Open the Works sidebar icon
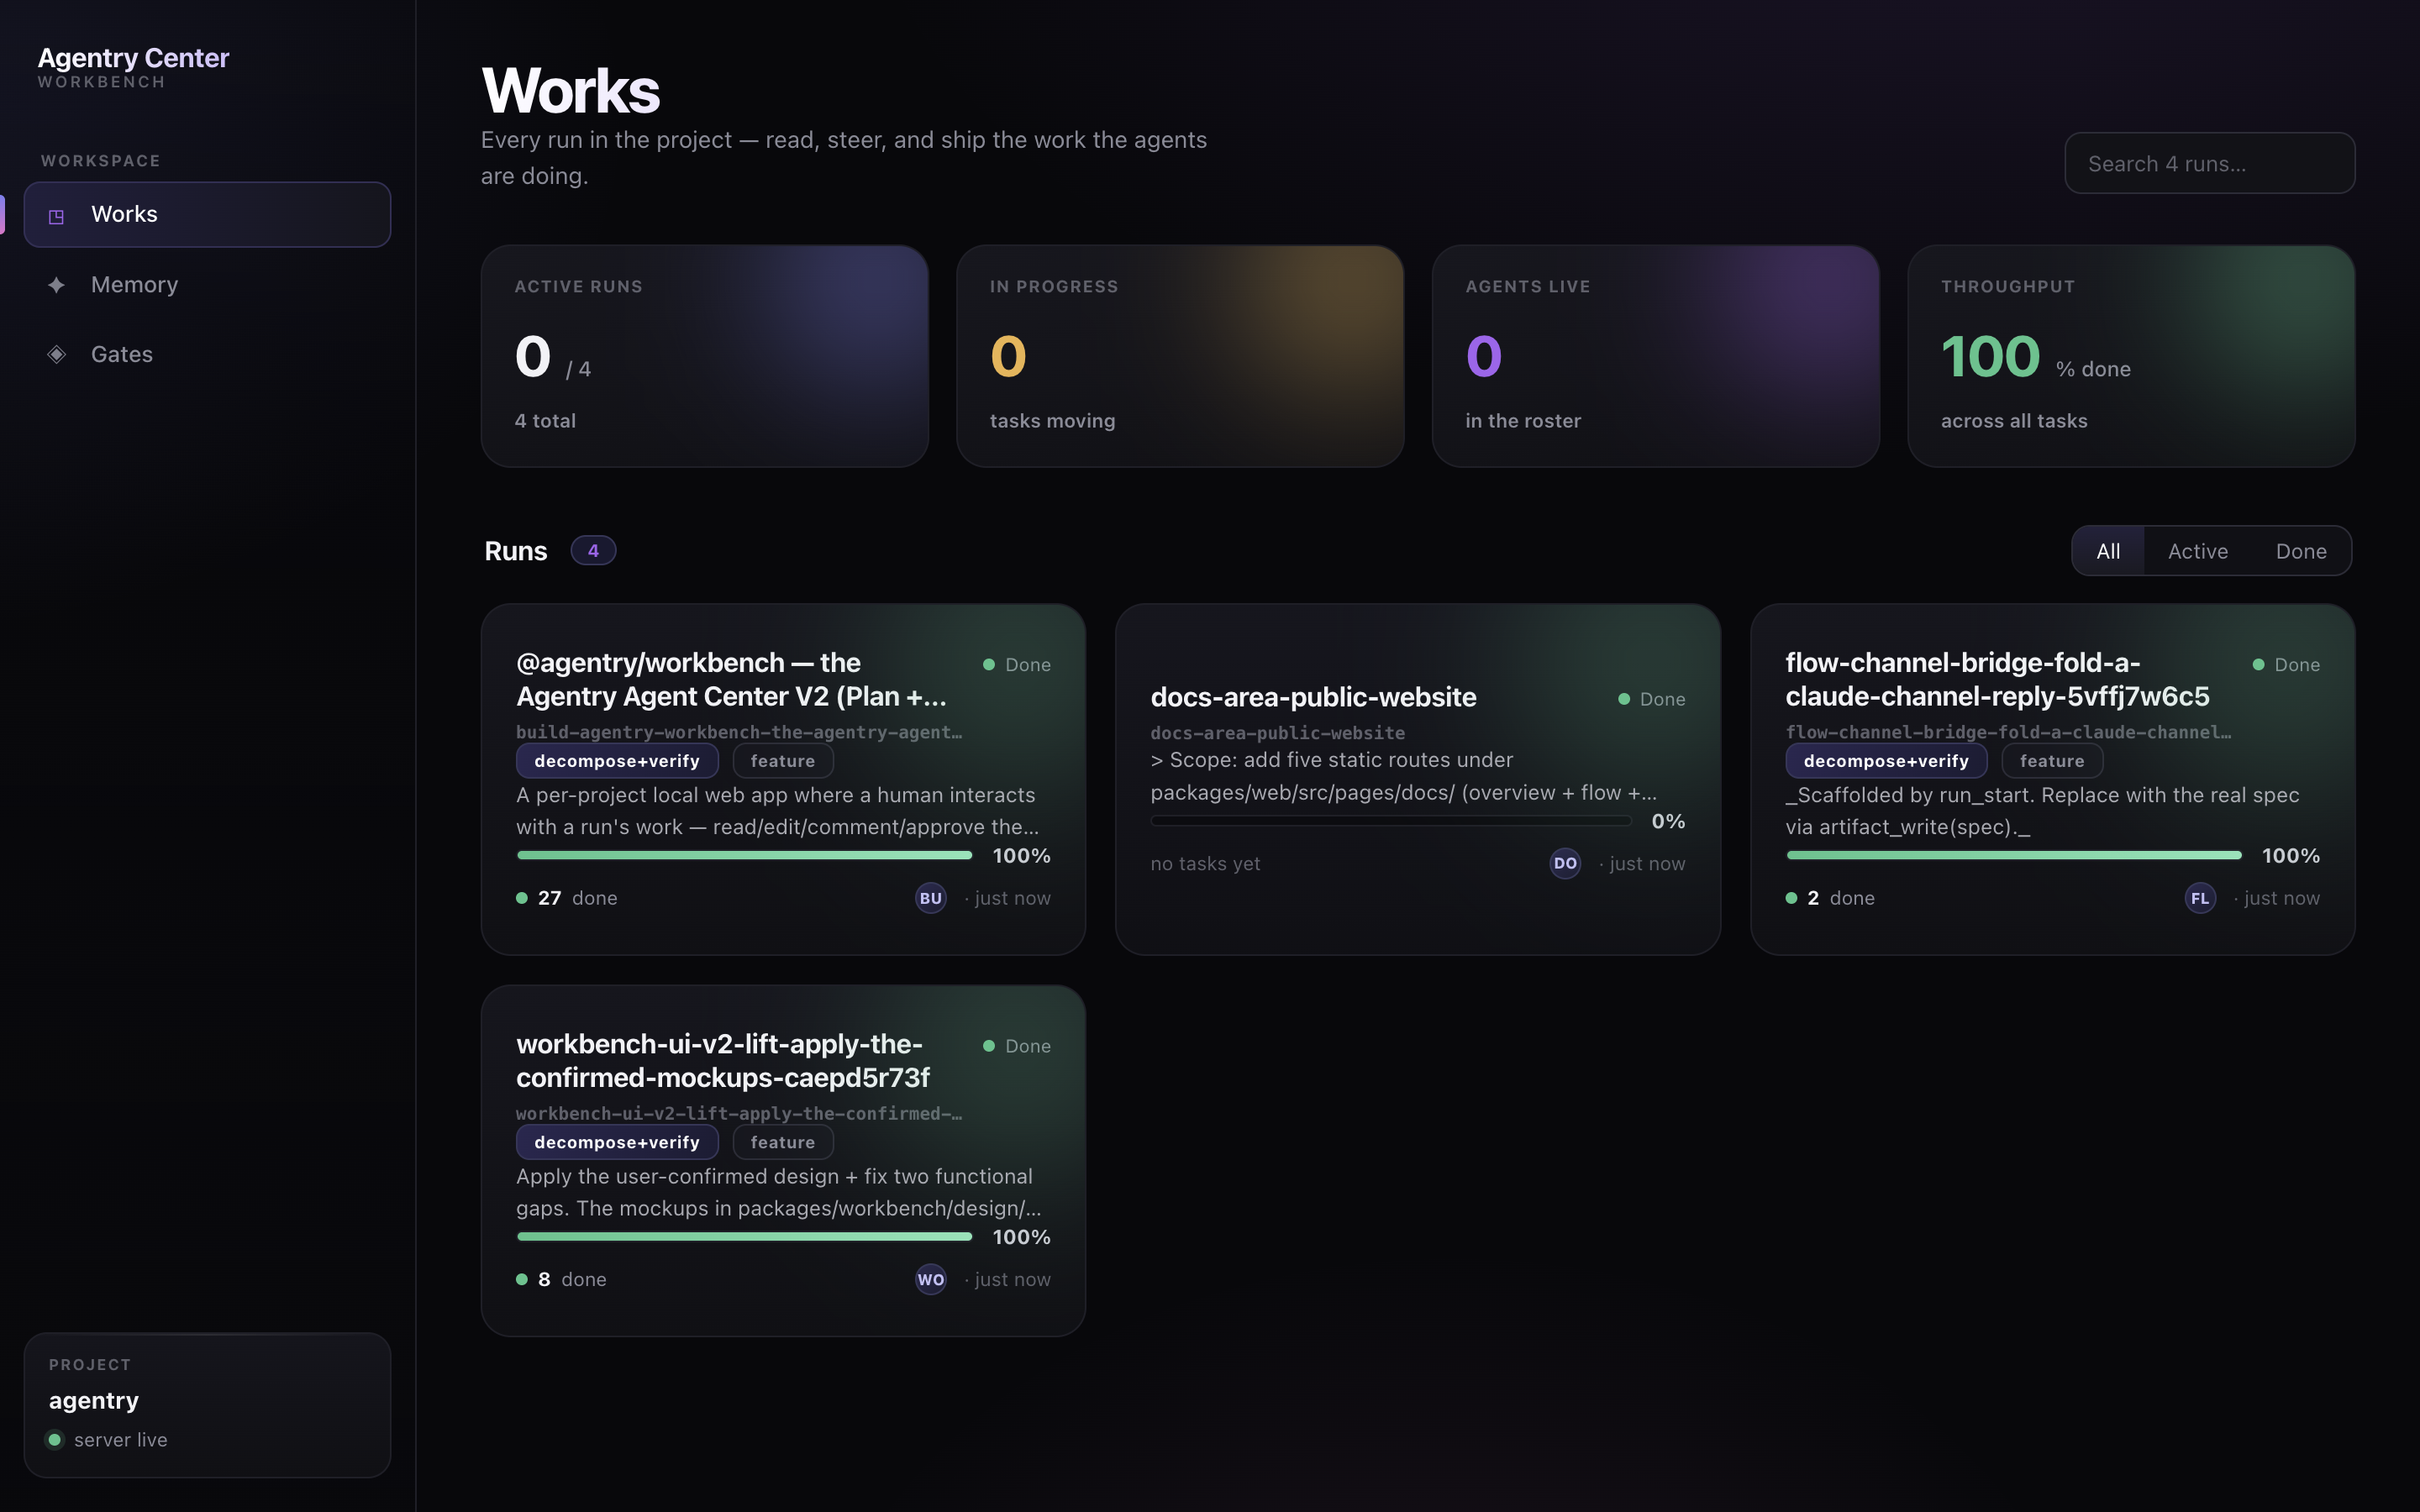The image size is (2420, 1512). [57, 215]
